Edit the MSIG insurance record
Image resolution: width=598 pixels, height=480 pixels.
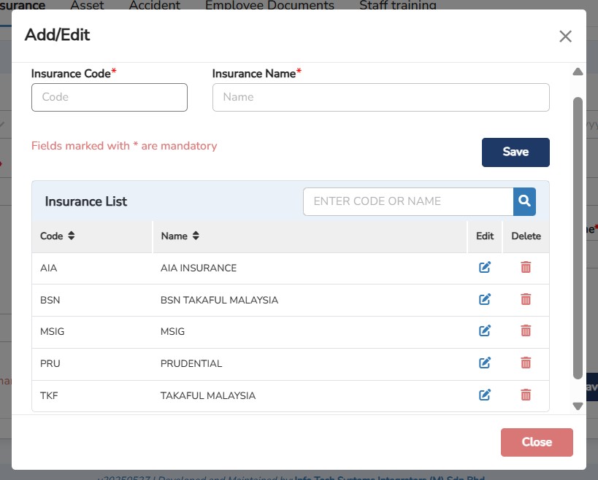click(x=484, y=331)
